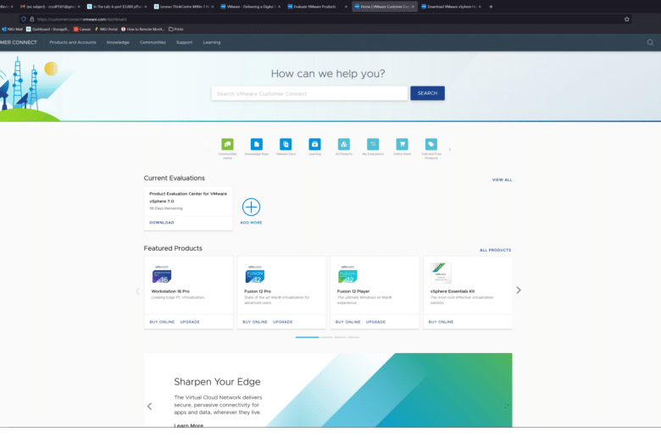Click UPGRADE for Fusion 12 Player
Image resolution: width=661 pixels, height=437 pixels.
coord(375,322)
